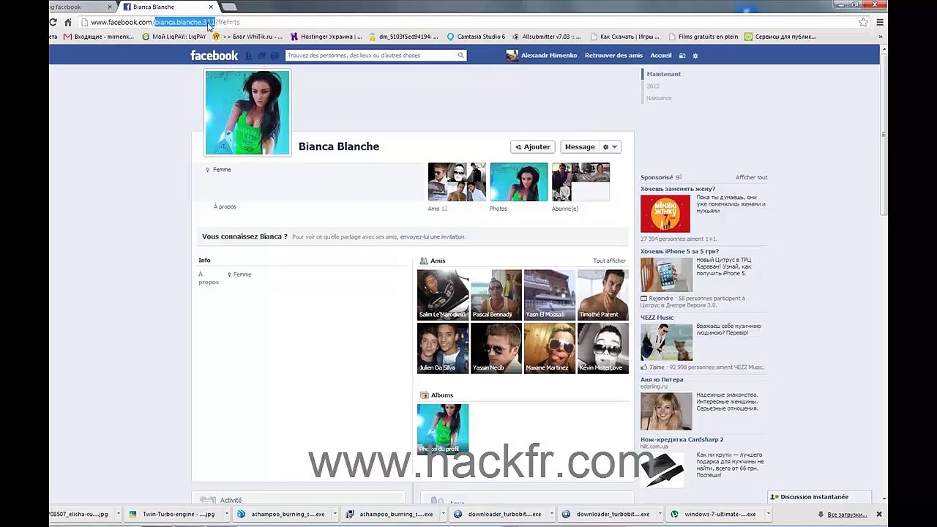The width and height of the screenshot is (937, 527).
Task: Close the downloads bar
Action: coord(879,515)
